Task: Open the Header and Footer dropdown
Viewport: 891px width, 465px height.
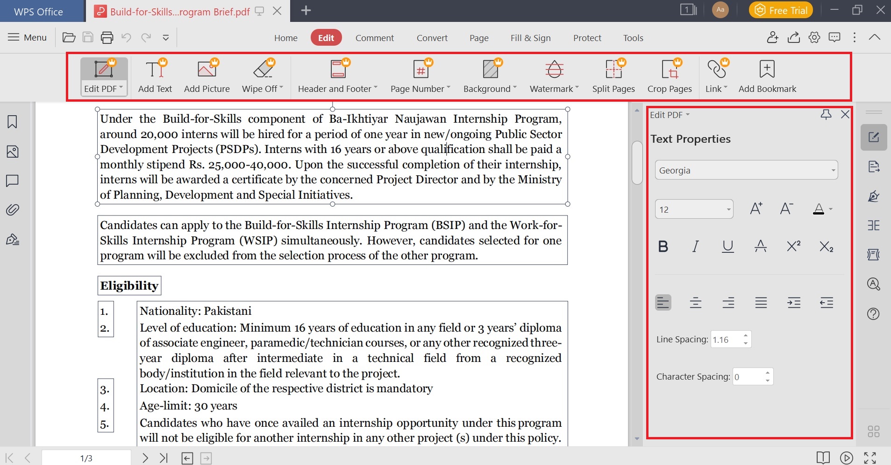Action: [x=337, y=75]
